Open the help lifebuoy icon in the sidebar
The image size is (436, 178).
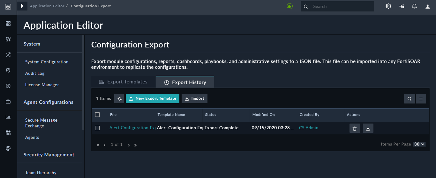click(x=8, y=148)
